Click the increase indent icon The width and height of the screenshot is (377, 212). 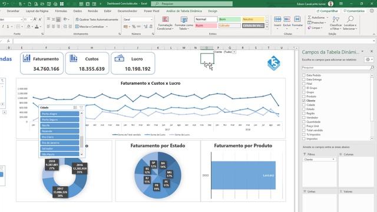(x=70, y=26)
